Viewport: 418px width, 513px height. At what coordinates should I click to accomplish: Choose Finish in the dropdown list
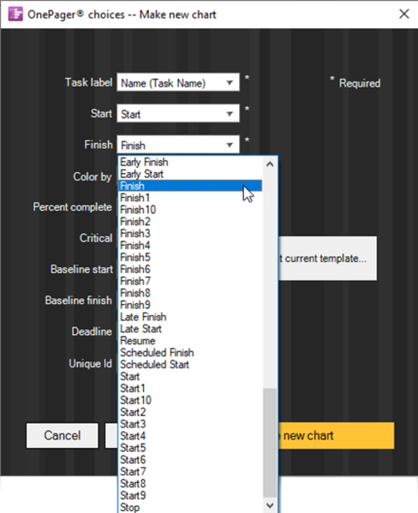click(x=190, y=186)
